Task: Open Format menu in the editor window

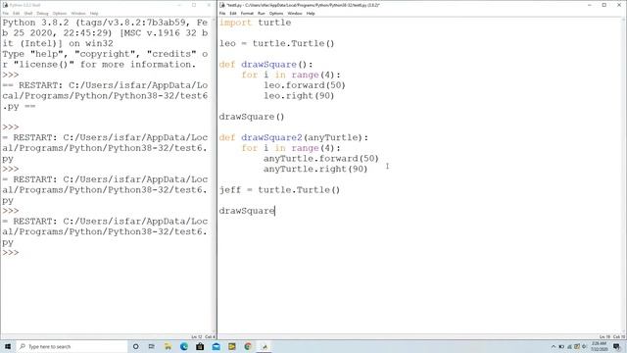Action: 247,13
